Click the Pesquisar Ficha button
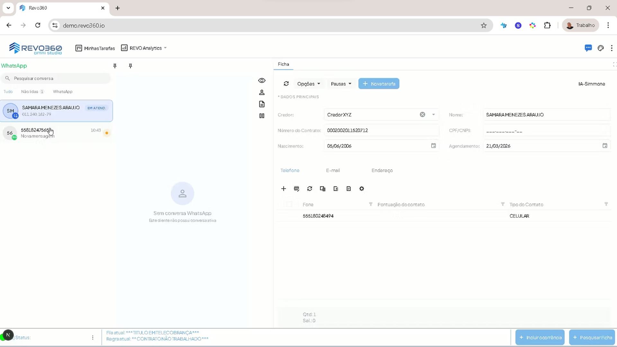Image resolution: width=617 pixels, height=347 pixels. pyautogui.click(x=592, y=337)
